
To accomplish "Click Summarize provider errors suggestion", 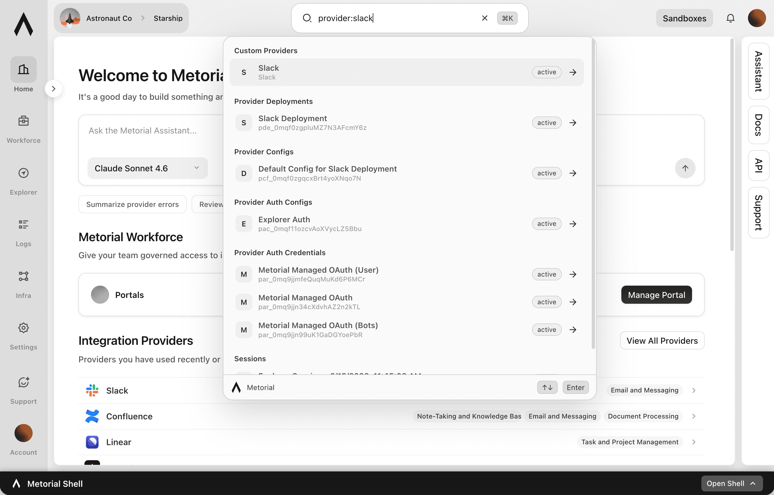I will tap(132, 204).
